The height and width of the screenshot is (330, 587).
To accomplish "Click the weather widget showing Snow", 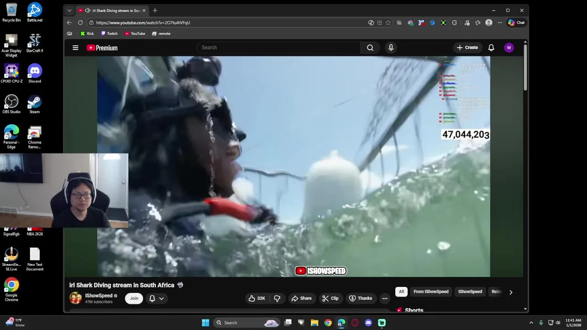I will pos(15,323).
